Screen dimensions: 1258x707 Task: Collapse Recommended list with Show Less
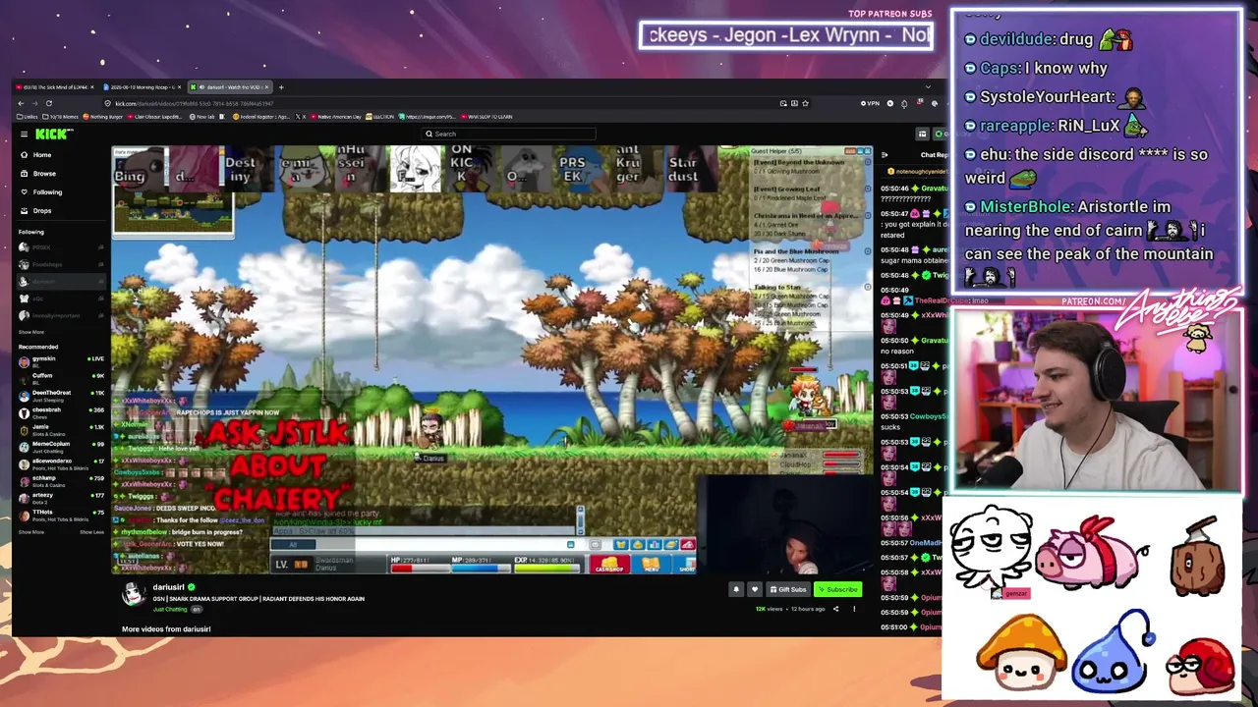coord(91,532)
